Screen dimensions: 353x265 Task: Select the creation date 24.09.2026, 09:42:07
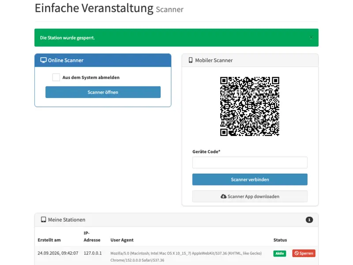pos(58,253)
